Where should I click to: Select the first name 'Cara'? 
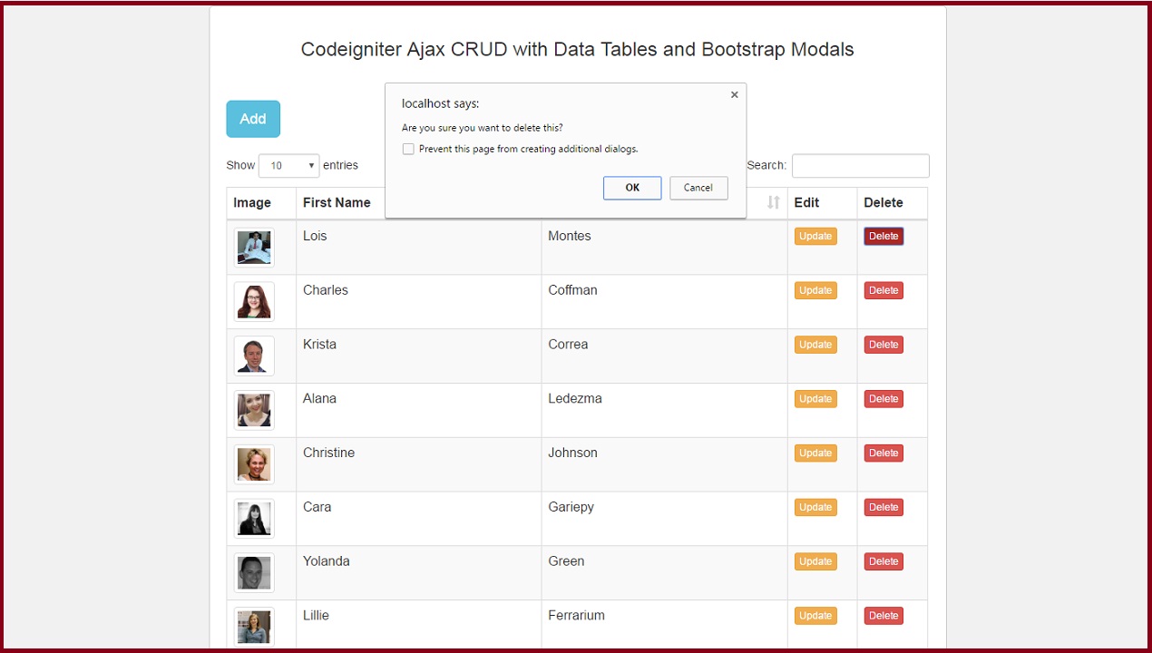[317, 507]
